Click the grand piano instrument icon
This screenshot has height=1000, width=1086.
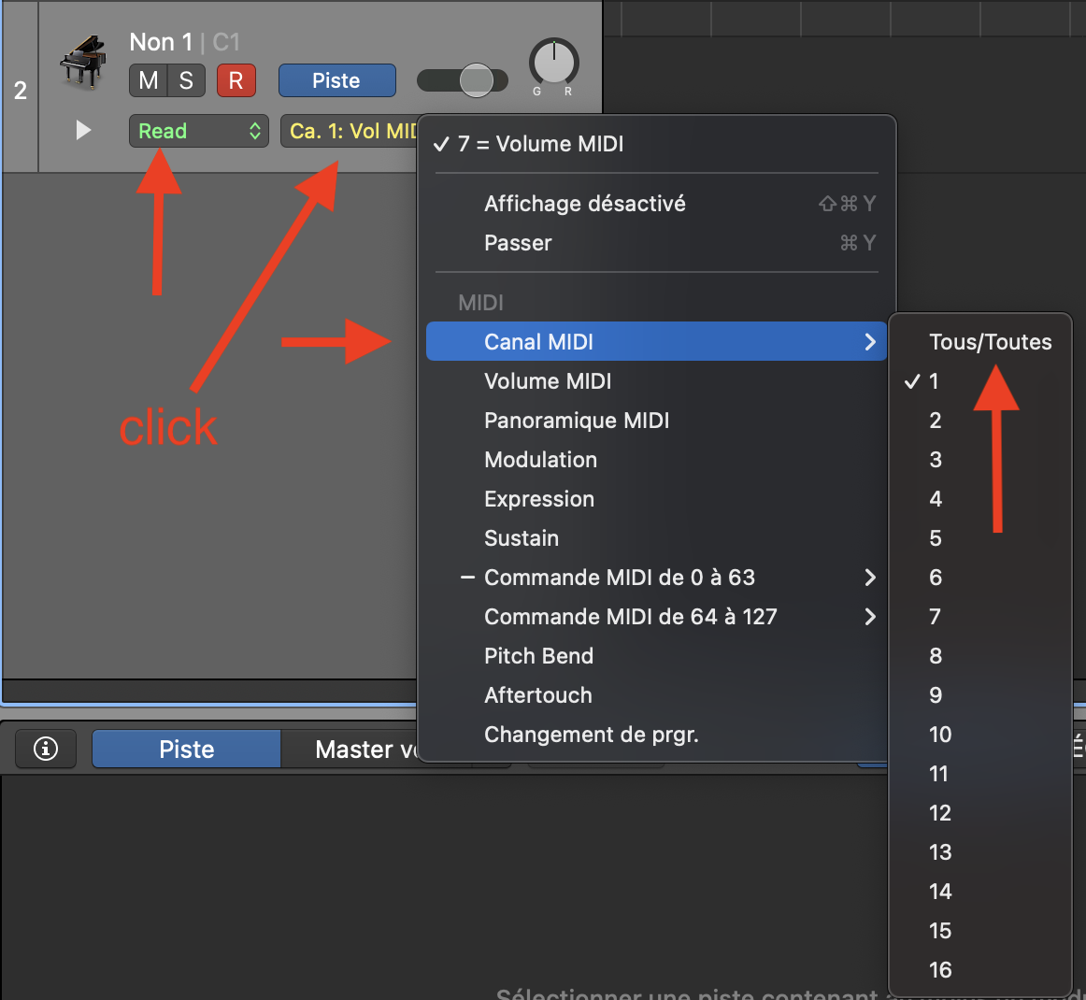click(83, 63)
